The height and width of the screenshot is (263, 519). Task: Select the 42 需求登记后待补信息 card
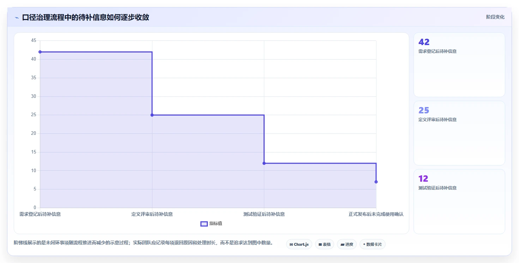459,65
